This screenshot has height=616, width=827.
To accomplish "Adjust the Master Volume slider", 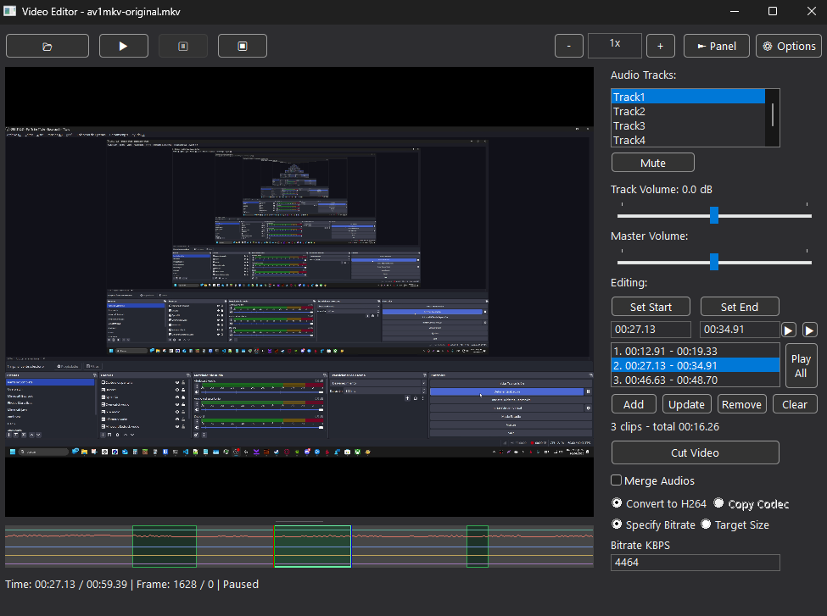I will [x=714, y=262].
